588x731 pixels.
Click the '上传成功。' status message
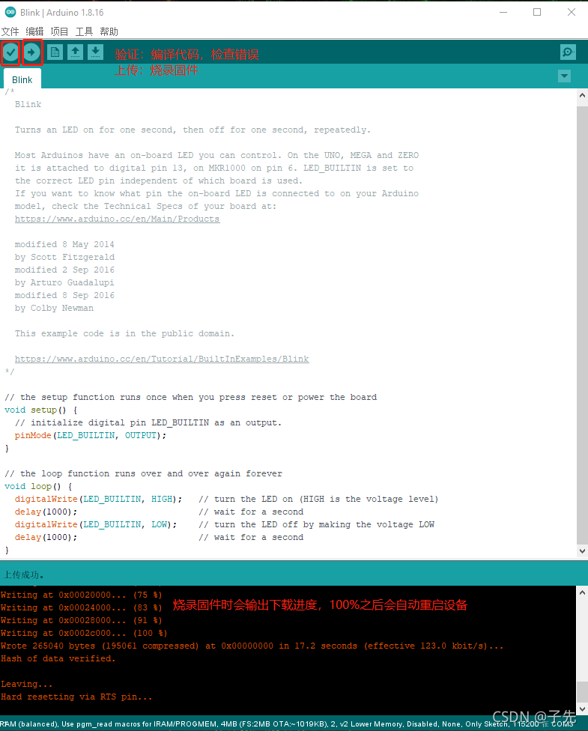coord(24,574)
